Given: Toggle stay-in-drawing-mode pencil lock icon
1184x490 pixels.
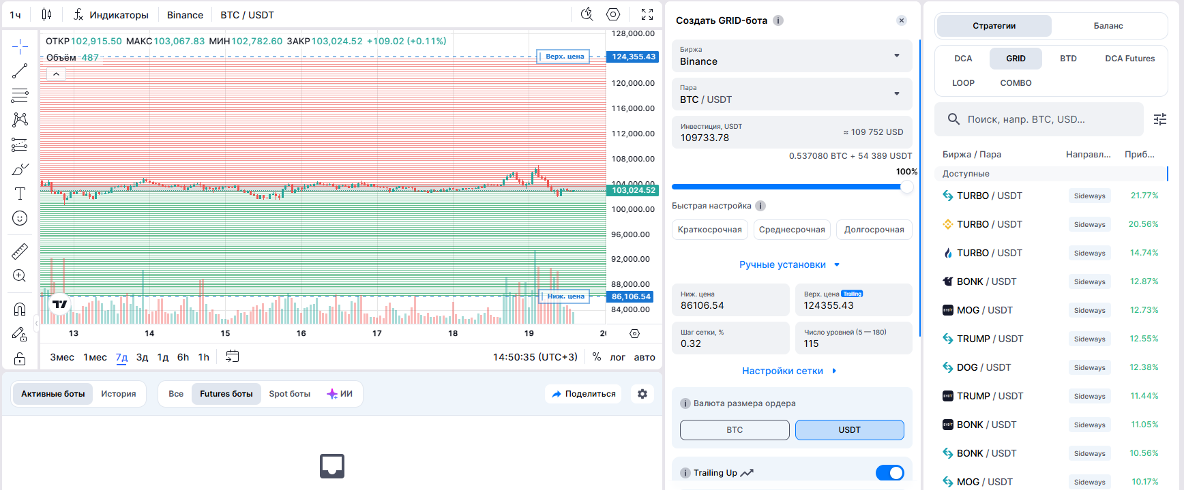Looking at the screenshot, I should 20,334.
